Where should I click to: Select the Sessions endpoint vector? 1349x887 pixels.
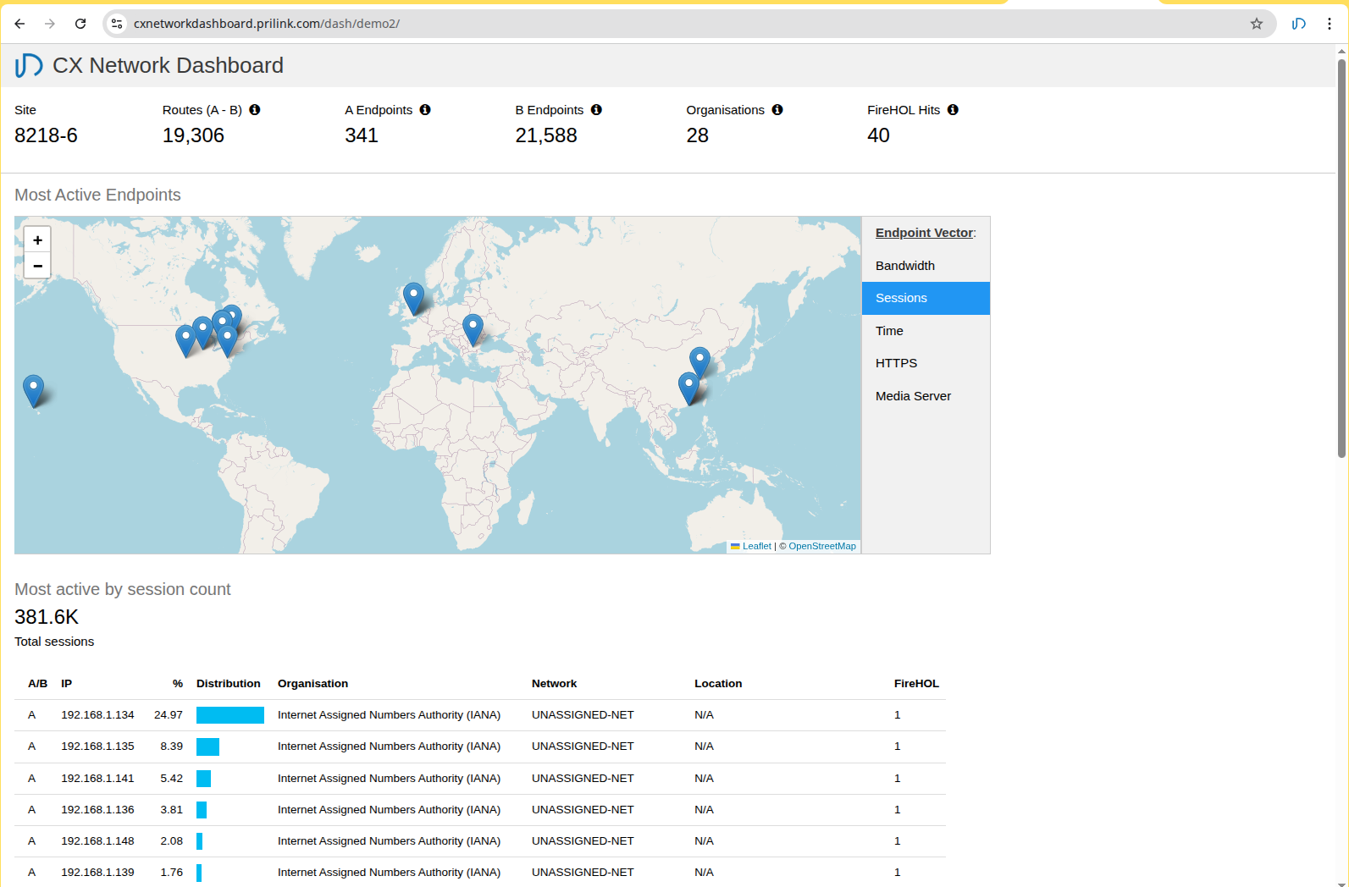(x=901, y=298)
